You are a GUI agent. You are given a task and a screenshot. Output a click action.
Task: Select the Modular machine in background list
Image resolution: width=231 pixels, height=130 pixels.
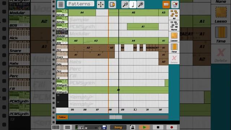pyautogui.click(x=19, y=9)
